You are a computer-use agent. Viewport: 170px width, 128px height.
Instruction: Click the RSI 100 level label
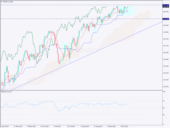click(x=164, y=92)
